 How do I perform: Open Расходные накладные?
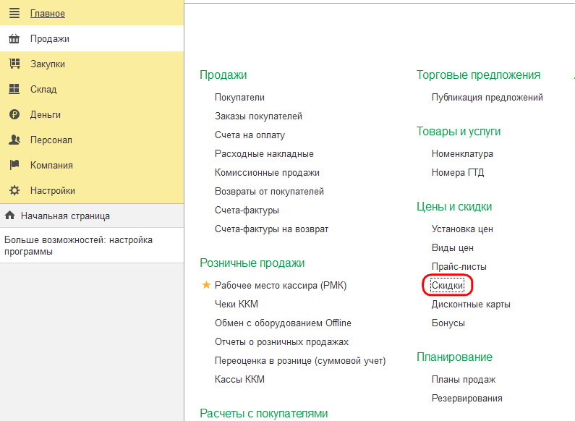(x=264, y=153)
